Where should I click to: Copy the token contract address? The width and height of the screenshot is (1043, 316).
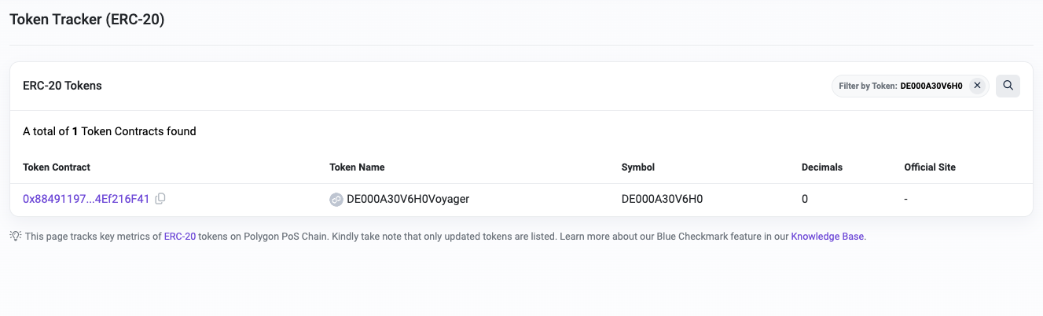(x=160, y=199)
